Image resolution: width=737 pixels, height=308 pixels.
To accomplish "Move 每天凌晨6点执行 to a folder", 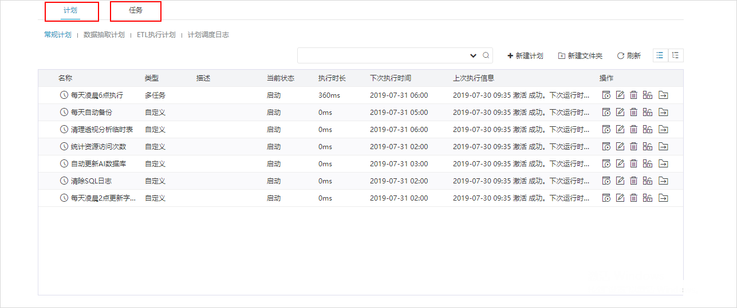I will [x=663, y=95].
